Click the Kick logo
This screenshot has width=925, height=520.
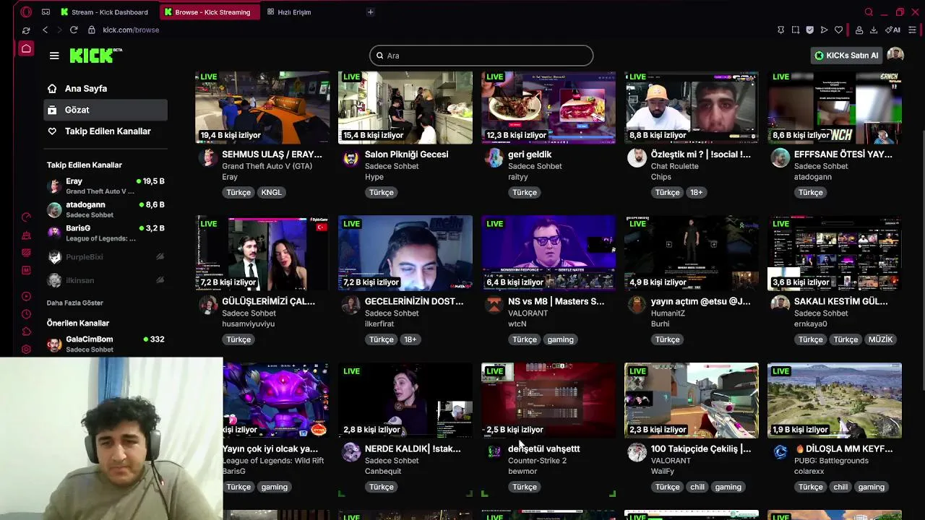[95, 56]
